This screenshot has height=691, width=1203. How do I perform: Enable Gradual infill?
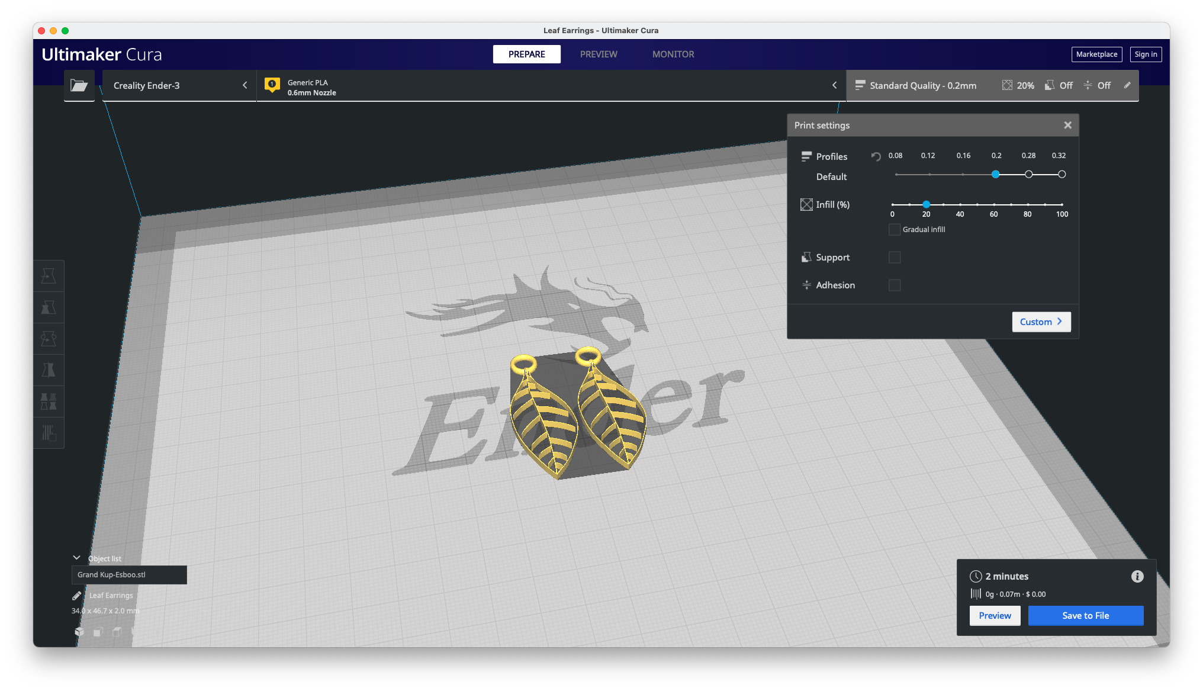tap(895, 230)
